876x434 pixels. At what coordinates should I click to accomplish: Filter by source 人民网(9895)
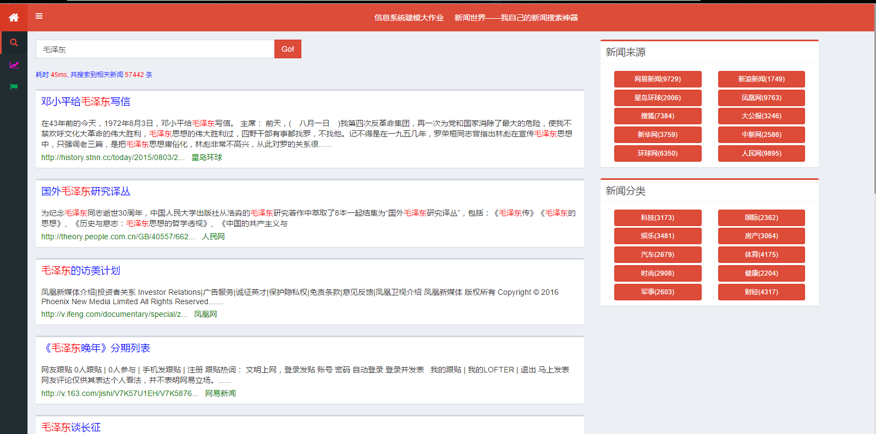pos(762,153)
